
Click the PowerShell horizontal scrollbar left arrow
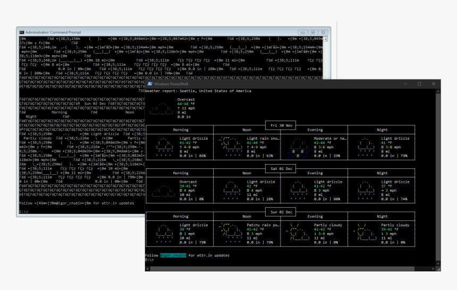click(148, 269)
